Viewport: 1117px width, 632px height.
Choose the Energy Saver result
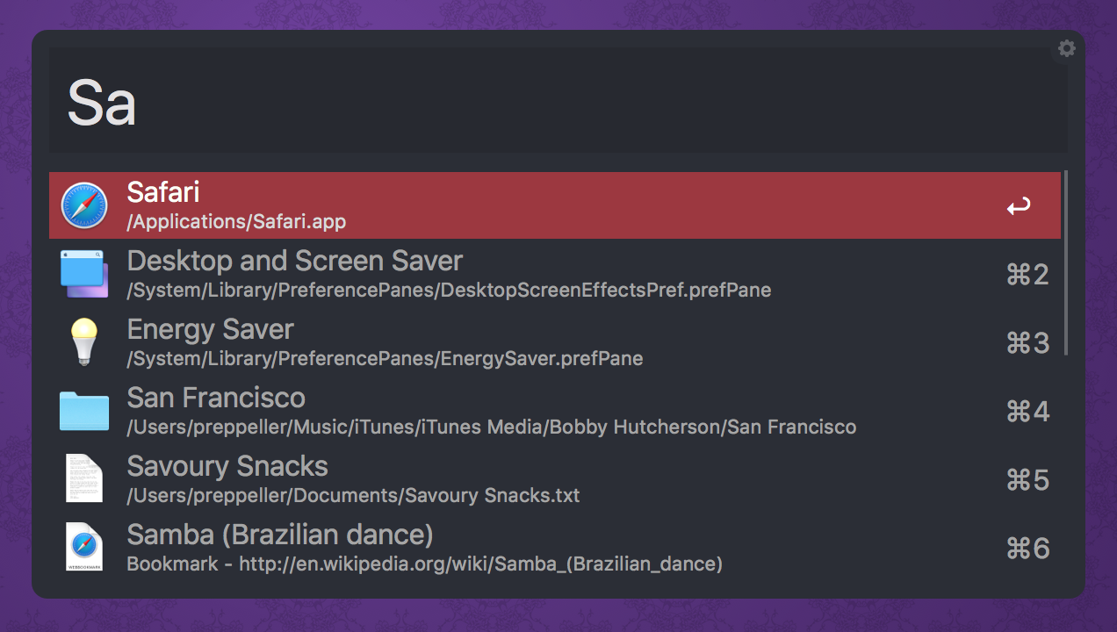[x=210, y=330]
